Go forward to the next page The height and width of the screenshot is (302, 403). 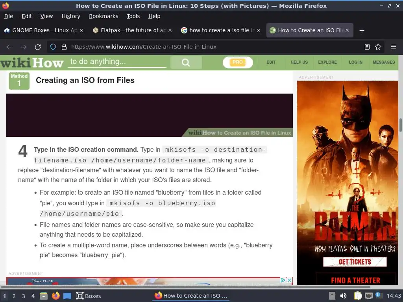pos(24,47)
